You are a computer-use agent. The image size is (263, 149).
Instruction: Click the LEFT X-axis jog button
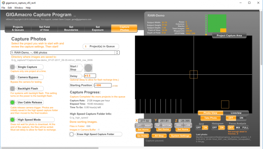(139, 125)
